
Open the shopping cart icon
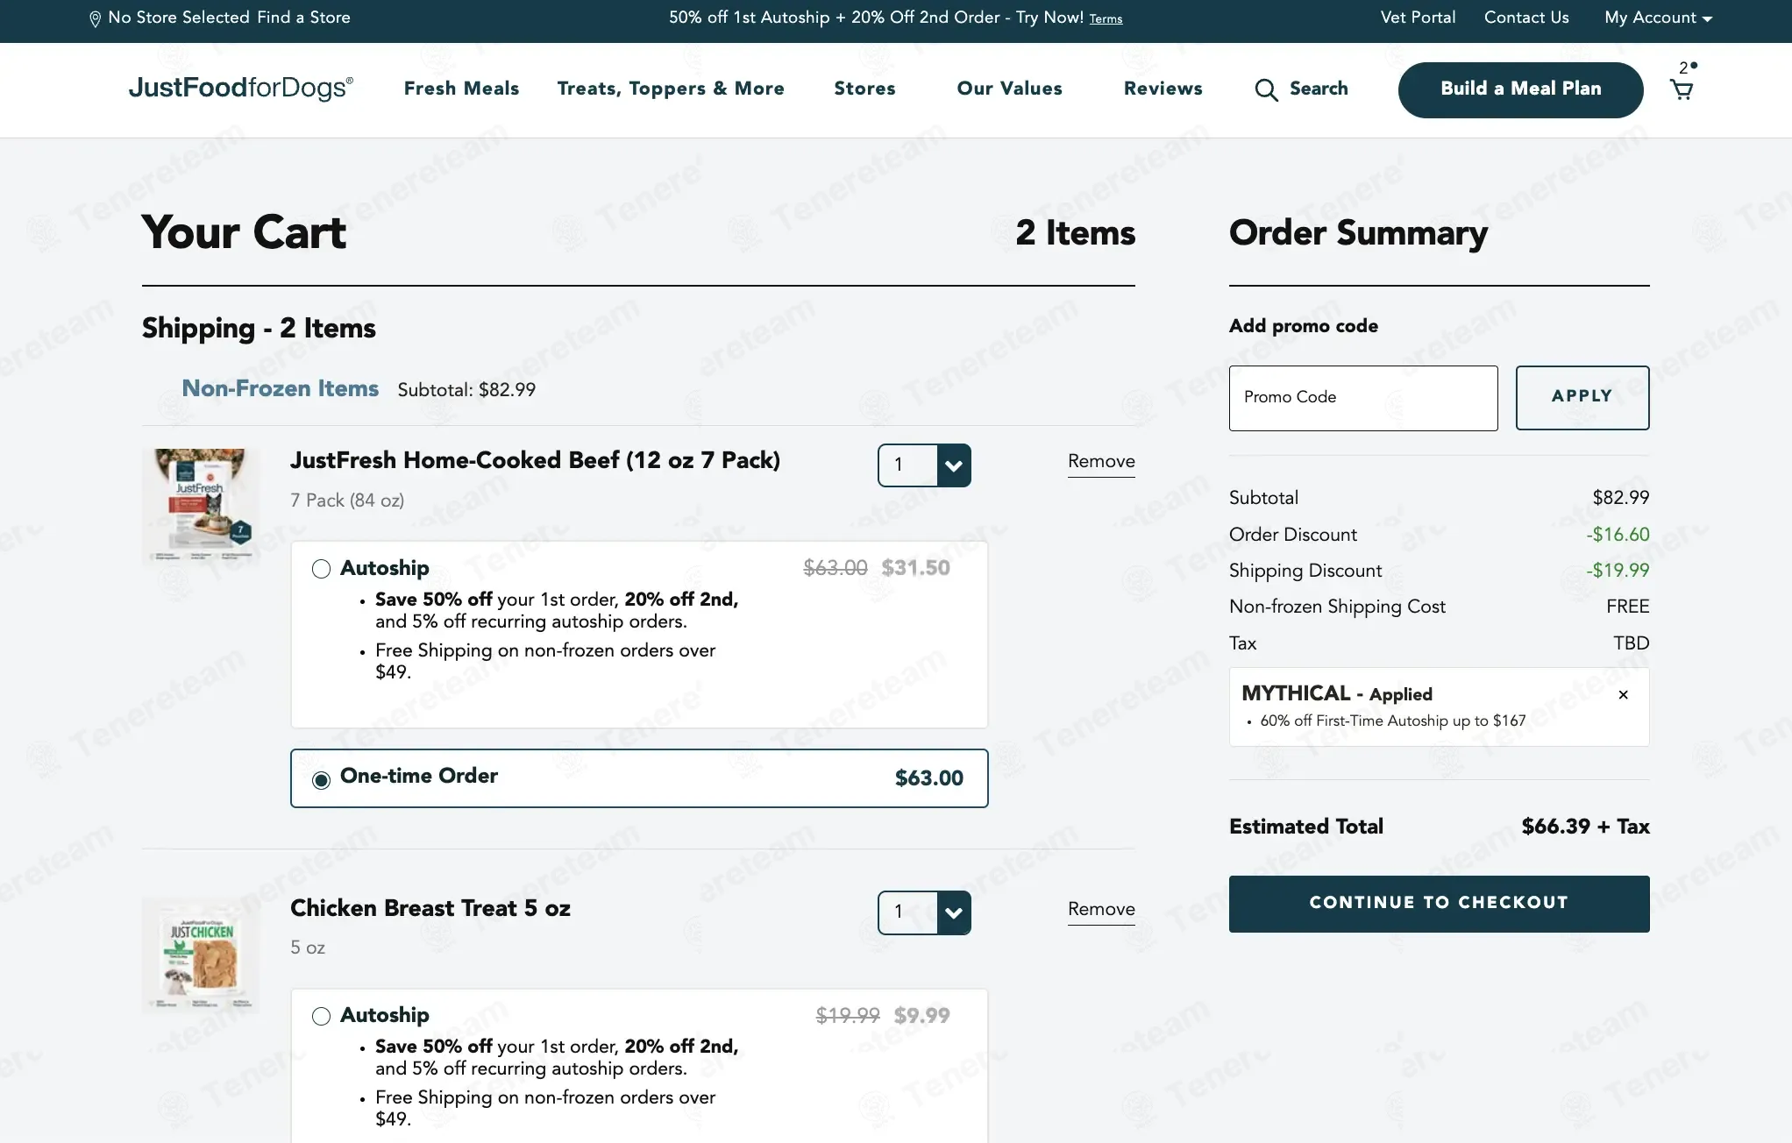point(1682,89)
